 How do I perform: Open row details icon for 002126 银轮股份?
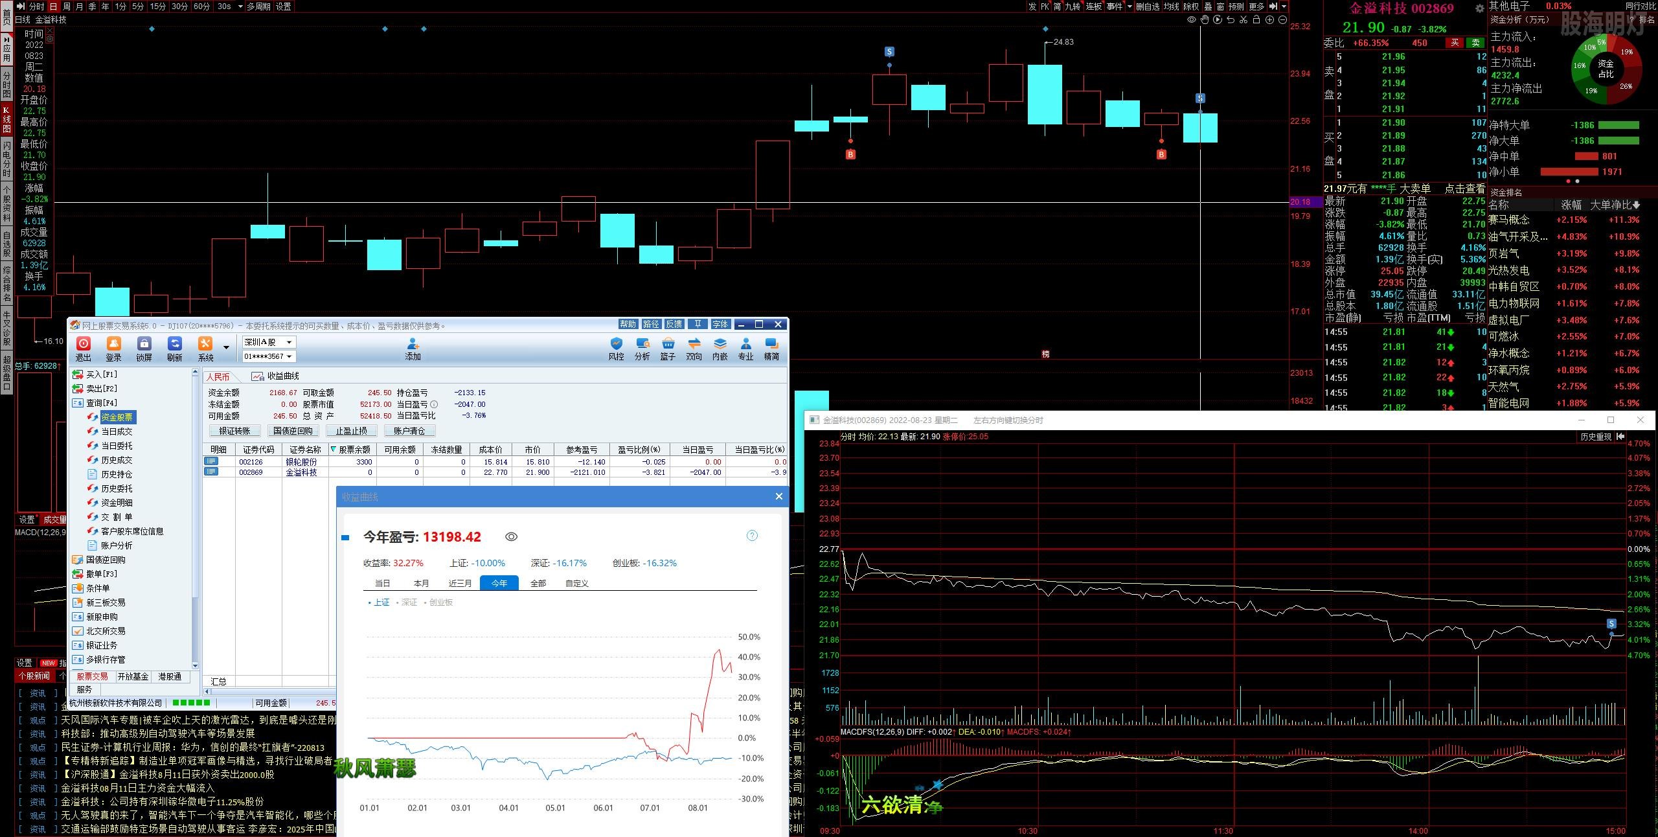click(x=211, y=461)
